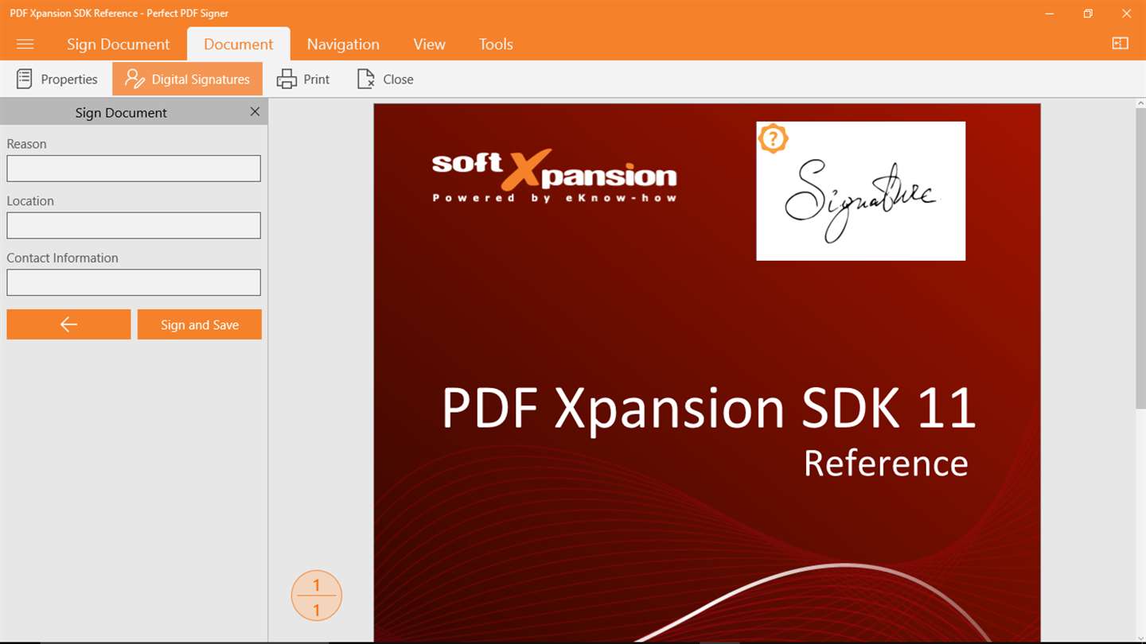Print the document
The width and height of the screenshot is (1146, 644).
point(303,80)
